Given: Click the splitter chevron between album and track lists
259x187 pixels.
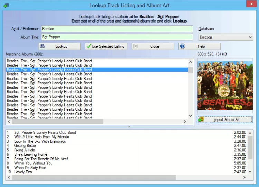Looking at the screenshot, I should 129,127.
